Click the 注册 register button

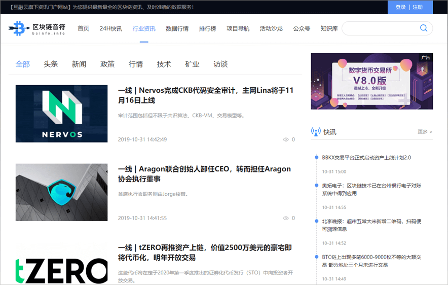click(418, 7)
